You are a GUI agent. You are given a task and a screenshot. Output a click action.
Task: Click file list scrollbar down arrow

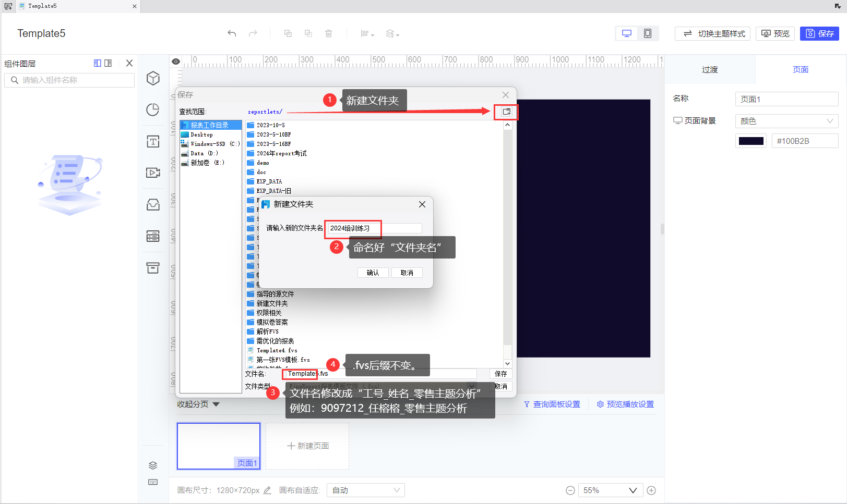coord(507,363)
